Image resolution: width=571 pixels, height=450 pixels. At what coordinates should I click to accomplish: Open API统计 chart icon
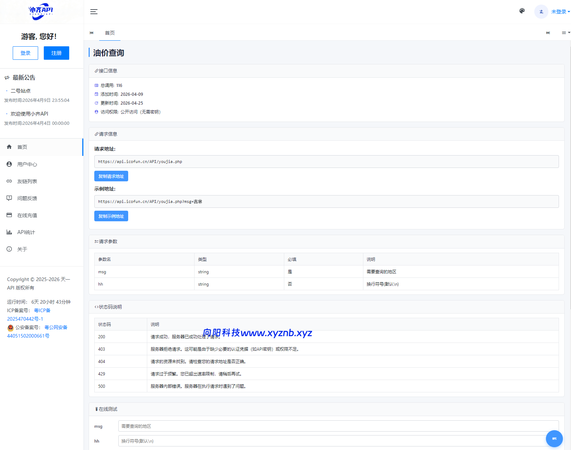coord(10,232)
